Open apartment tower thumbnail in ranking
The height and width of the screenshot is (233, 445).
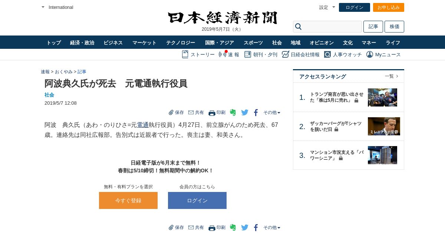(x=382, y=155)
